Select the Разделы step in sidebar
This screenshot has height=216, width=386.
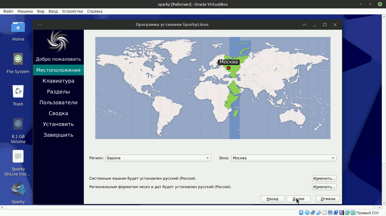(59, 92)
